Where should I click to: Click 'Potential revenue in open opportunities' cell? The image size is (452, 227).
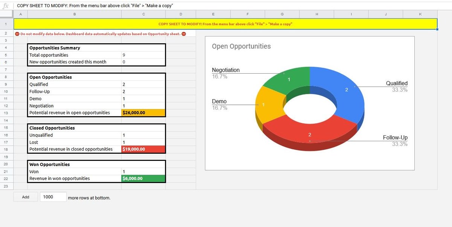click(x=75, y=113)
